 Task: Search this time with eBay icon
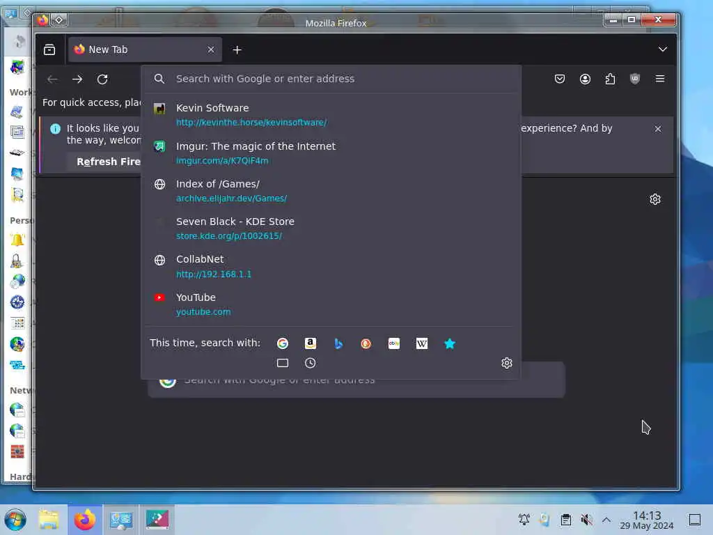[x=394, y=343]
